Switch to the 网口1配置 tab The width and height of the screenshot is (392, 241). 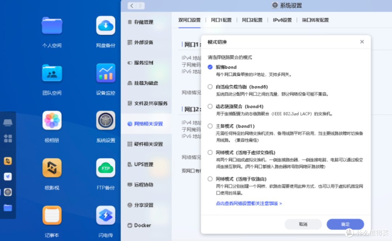pos(221,20)
